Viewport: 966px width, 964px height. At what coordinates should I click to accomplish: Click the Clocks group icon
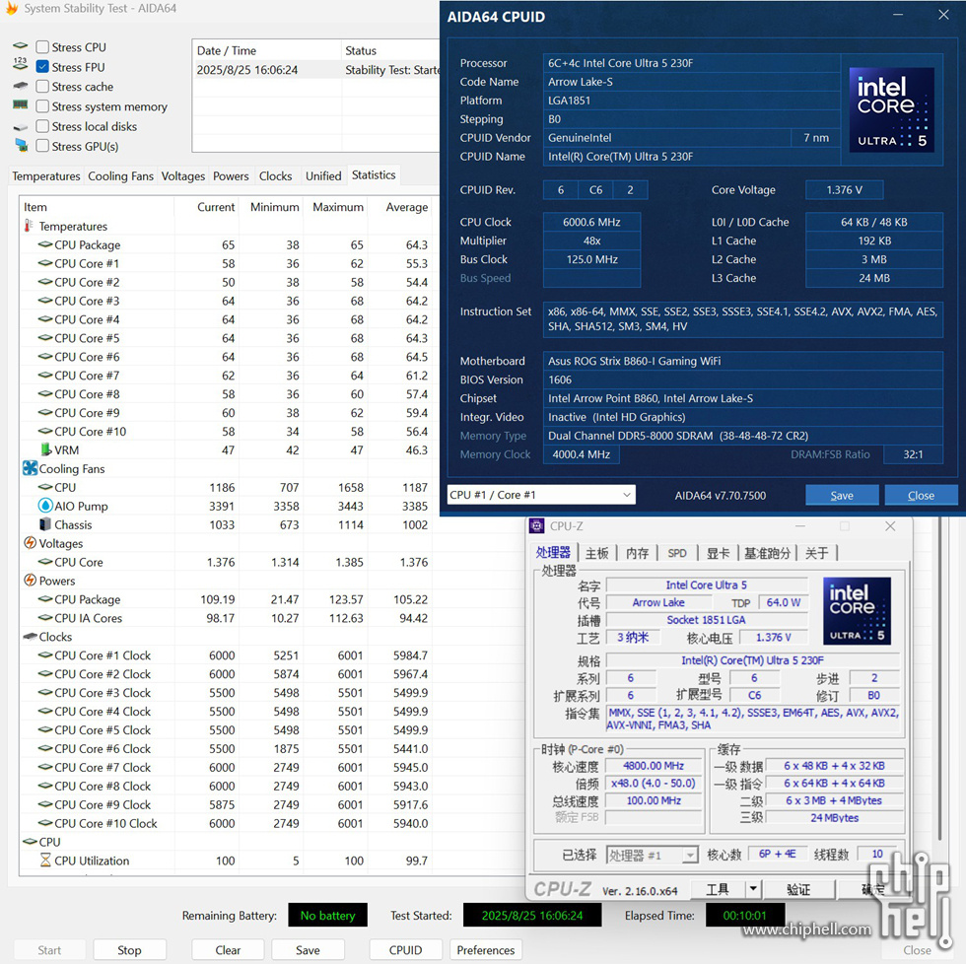31,637
